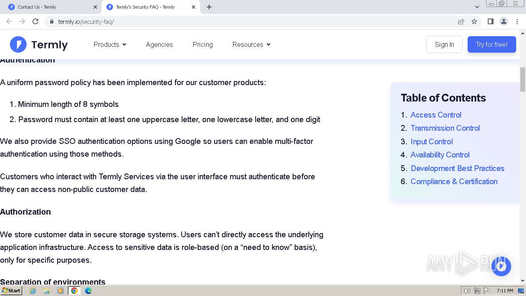Go back with the browser back arrow
The image size is (526, 296).
[9, 21]
